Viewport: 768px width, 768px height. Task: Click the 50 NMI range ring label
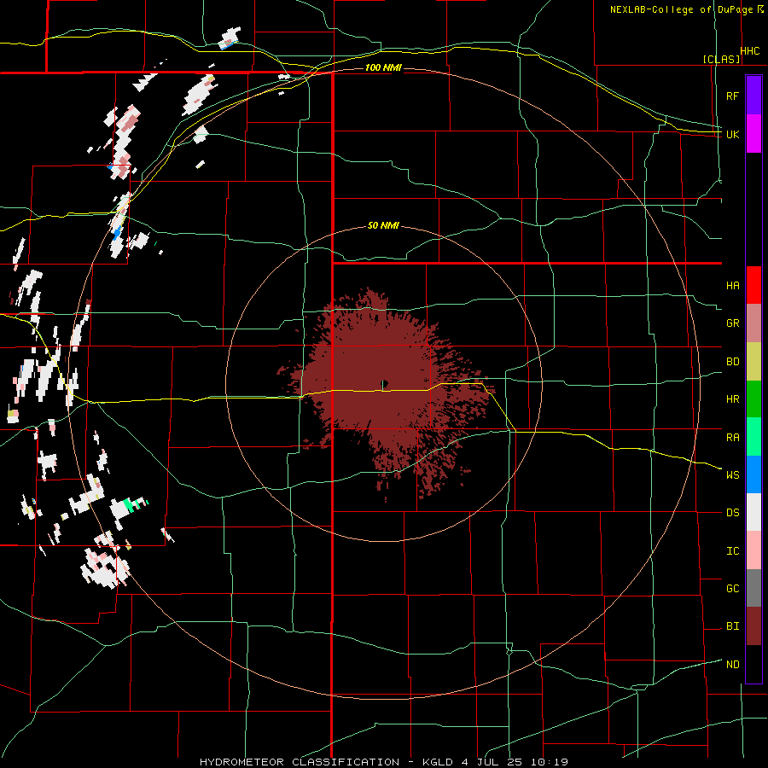pos(383,226)
